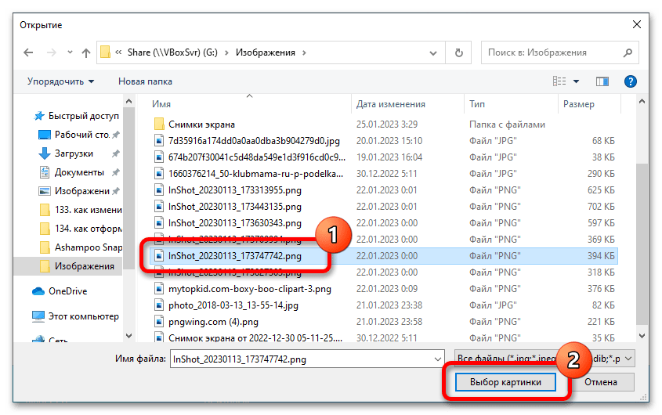Open the file type filter dropdown
Screen dimensions: 662x415
[x=544, y=357]
